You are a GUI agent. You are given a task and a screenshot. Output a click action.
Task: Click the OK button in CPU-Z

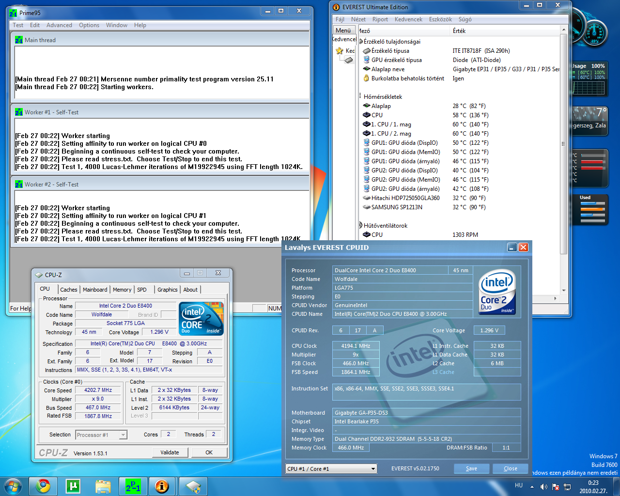(x=209, y=452)
